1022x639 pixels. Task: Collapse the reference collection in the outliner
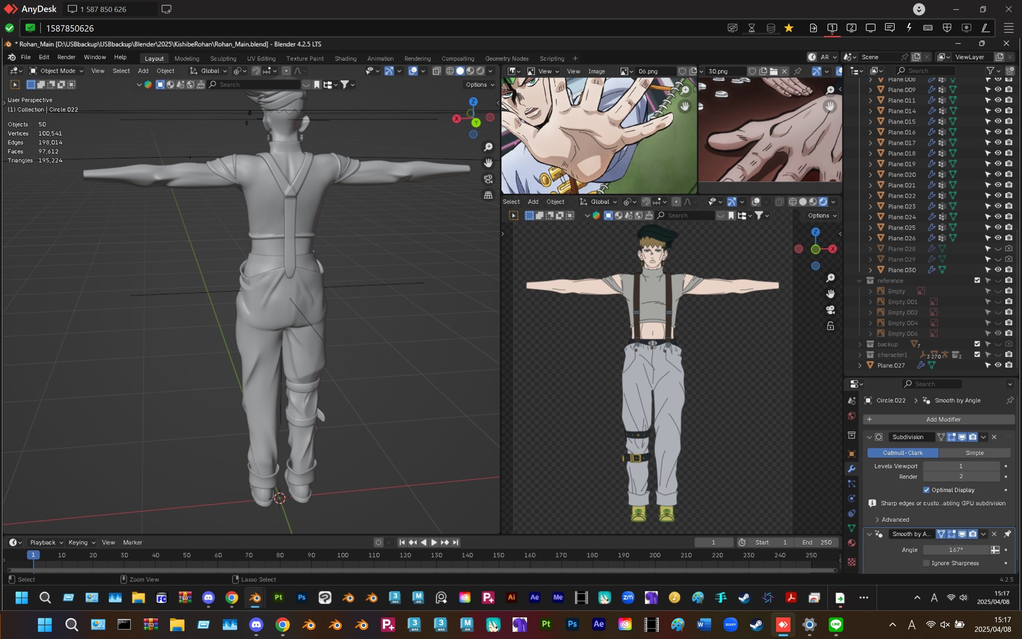(x=860, y=280)
